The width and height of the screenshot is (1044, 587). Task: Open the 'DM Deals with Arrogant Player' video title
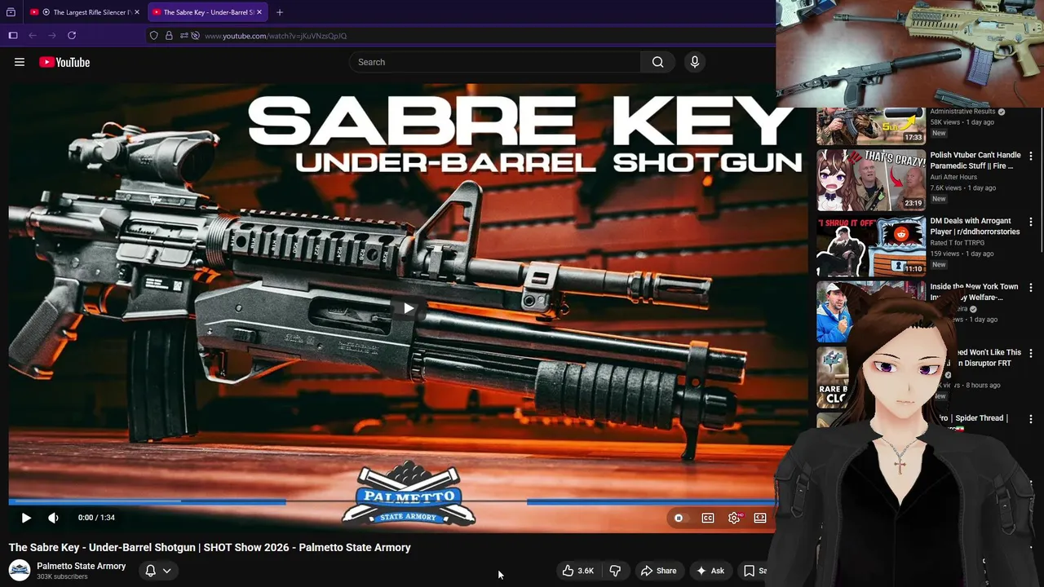click(x=975, y=226)
